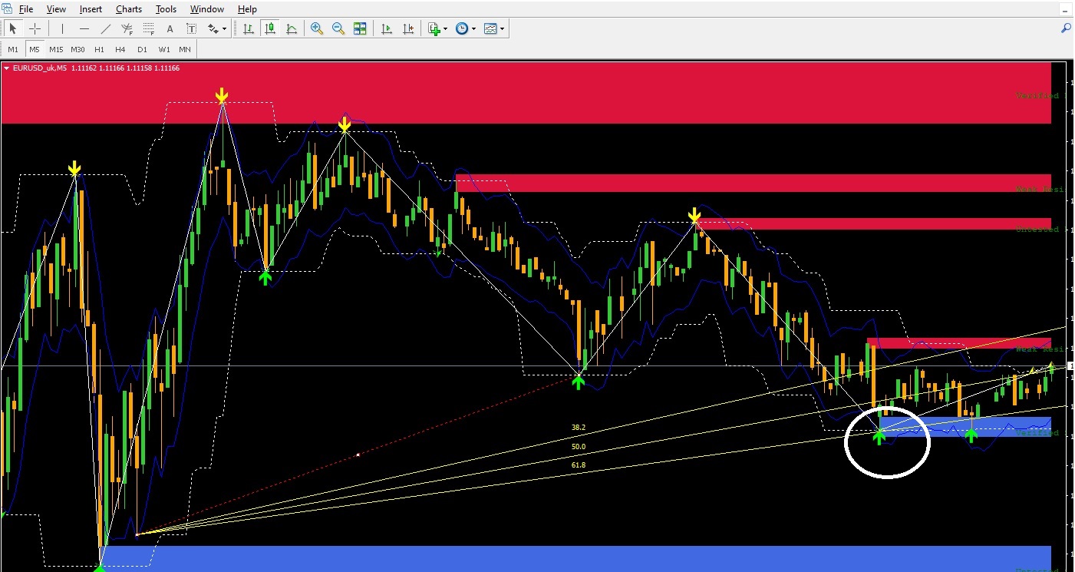Viewport: 1075px width, 572px height.
Task: Click the Indicators list icon
Action: pos(434,28)
